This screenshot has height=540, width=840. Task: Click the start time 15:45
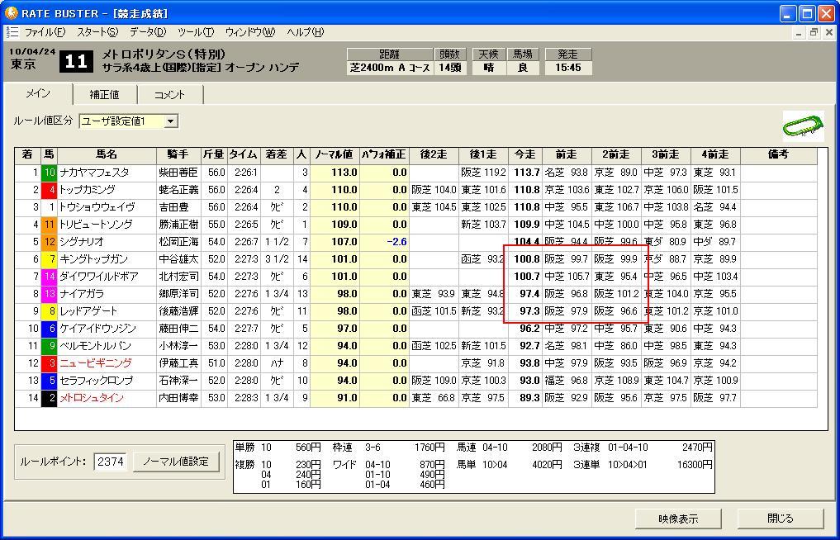click(x=568, y=68)
